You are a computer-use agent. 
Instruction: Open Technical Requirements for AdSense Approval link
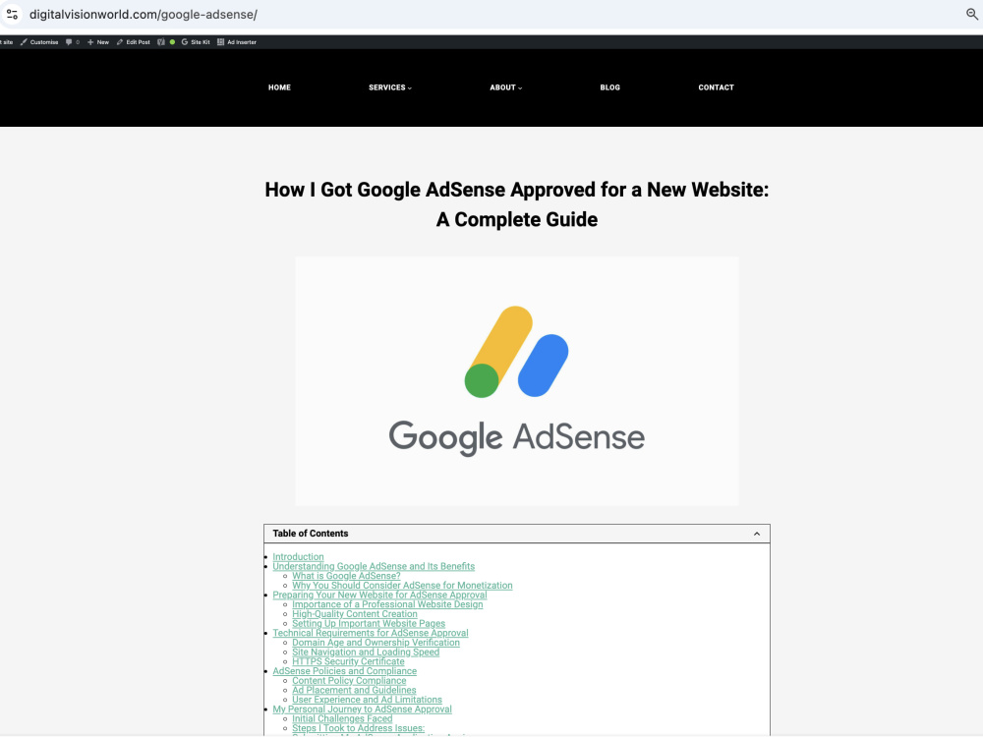point(370,633)
